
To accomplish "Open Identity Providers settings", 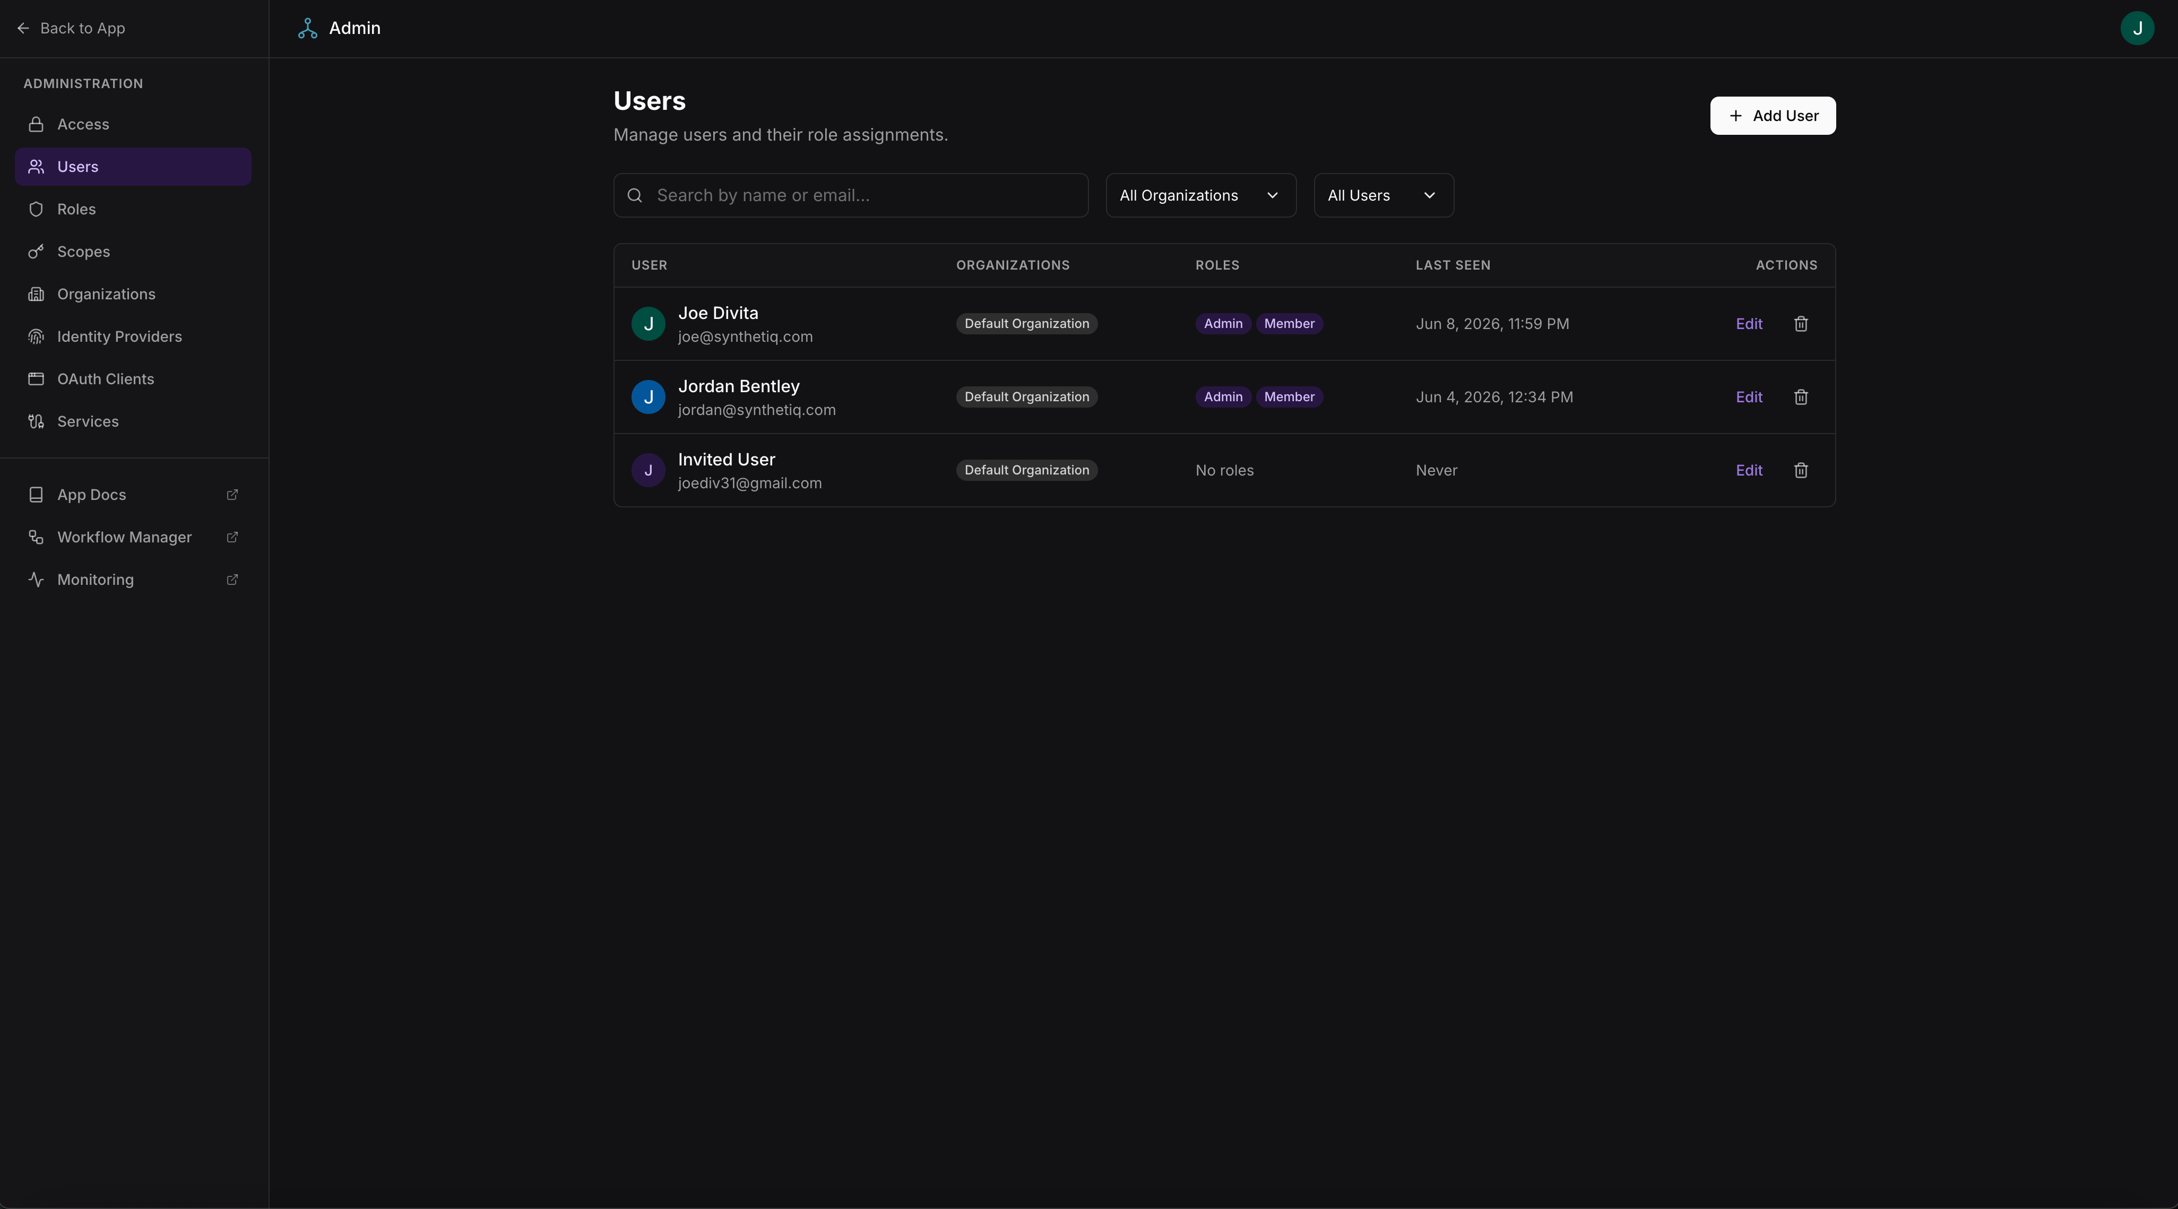I will [133, 336].
